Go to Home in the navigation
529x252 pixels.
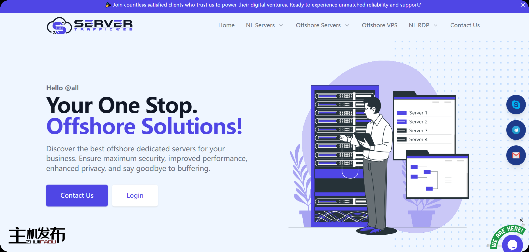pos(226,25)
